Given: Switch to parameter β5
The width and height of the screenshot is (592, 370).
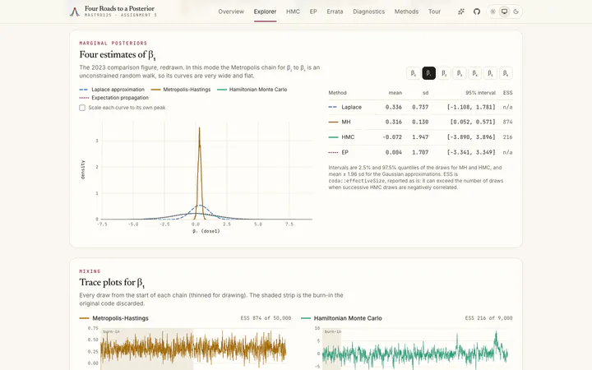Looking at the screenshot, I should (490, 73).
